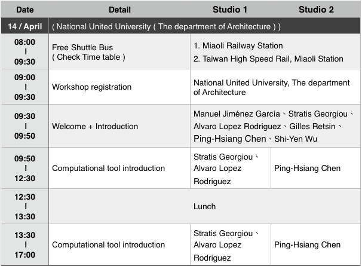This screenshot has width=362, height=266.
Task: Select the 09:00–09:30 time cell
Action: pyautogui.click(x=24, y=87)
